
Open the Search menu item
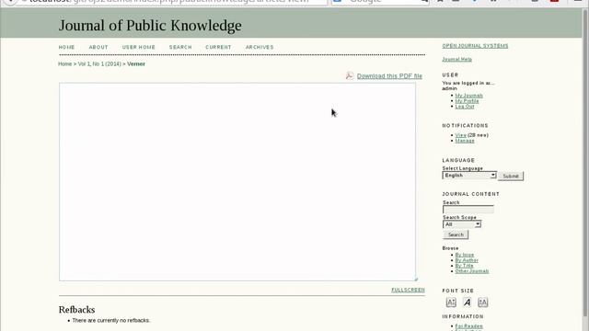(180, 47)
